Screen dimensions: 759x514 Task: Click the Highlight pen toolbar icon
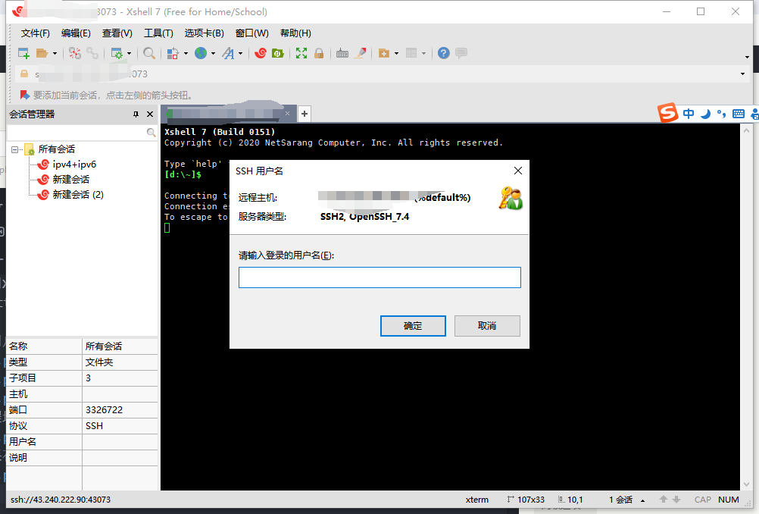click(360, 53)
